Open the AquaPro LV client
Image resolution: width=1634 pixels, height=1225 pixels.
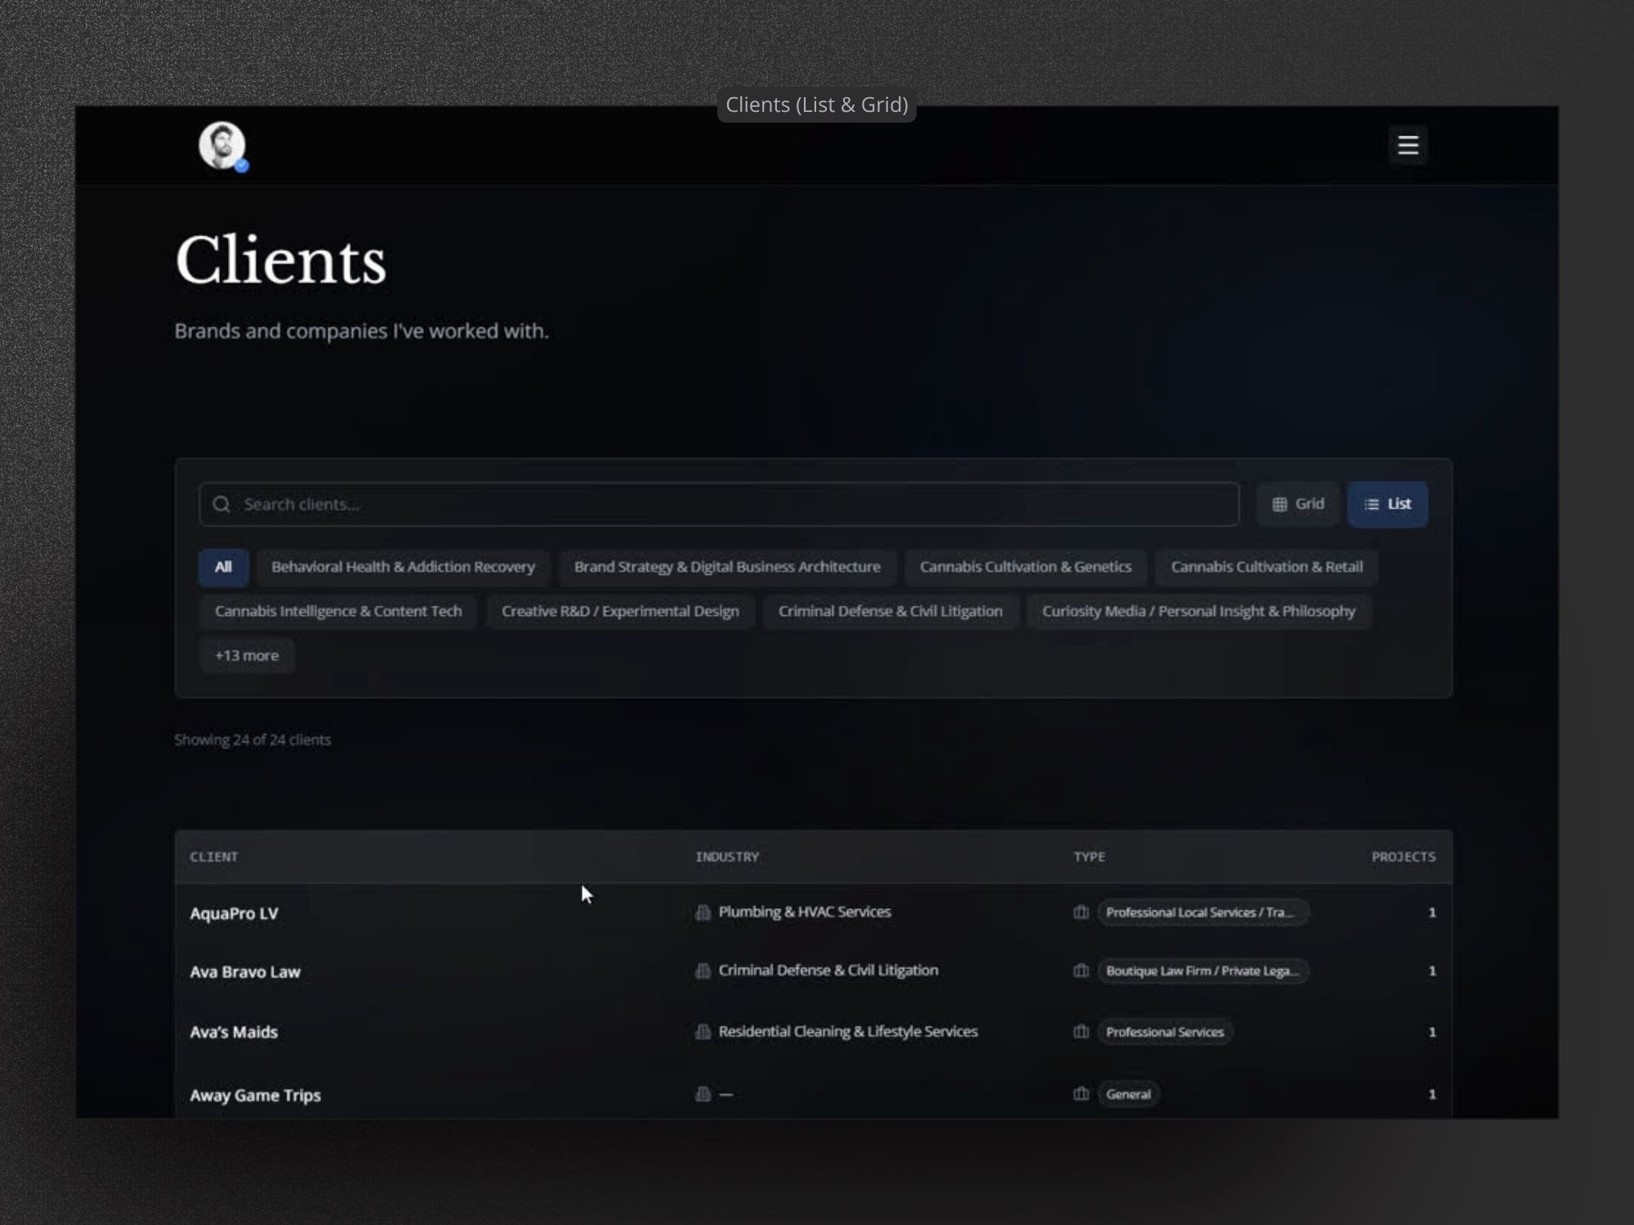point(234,913)
